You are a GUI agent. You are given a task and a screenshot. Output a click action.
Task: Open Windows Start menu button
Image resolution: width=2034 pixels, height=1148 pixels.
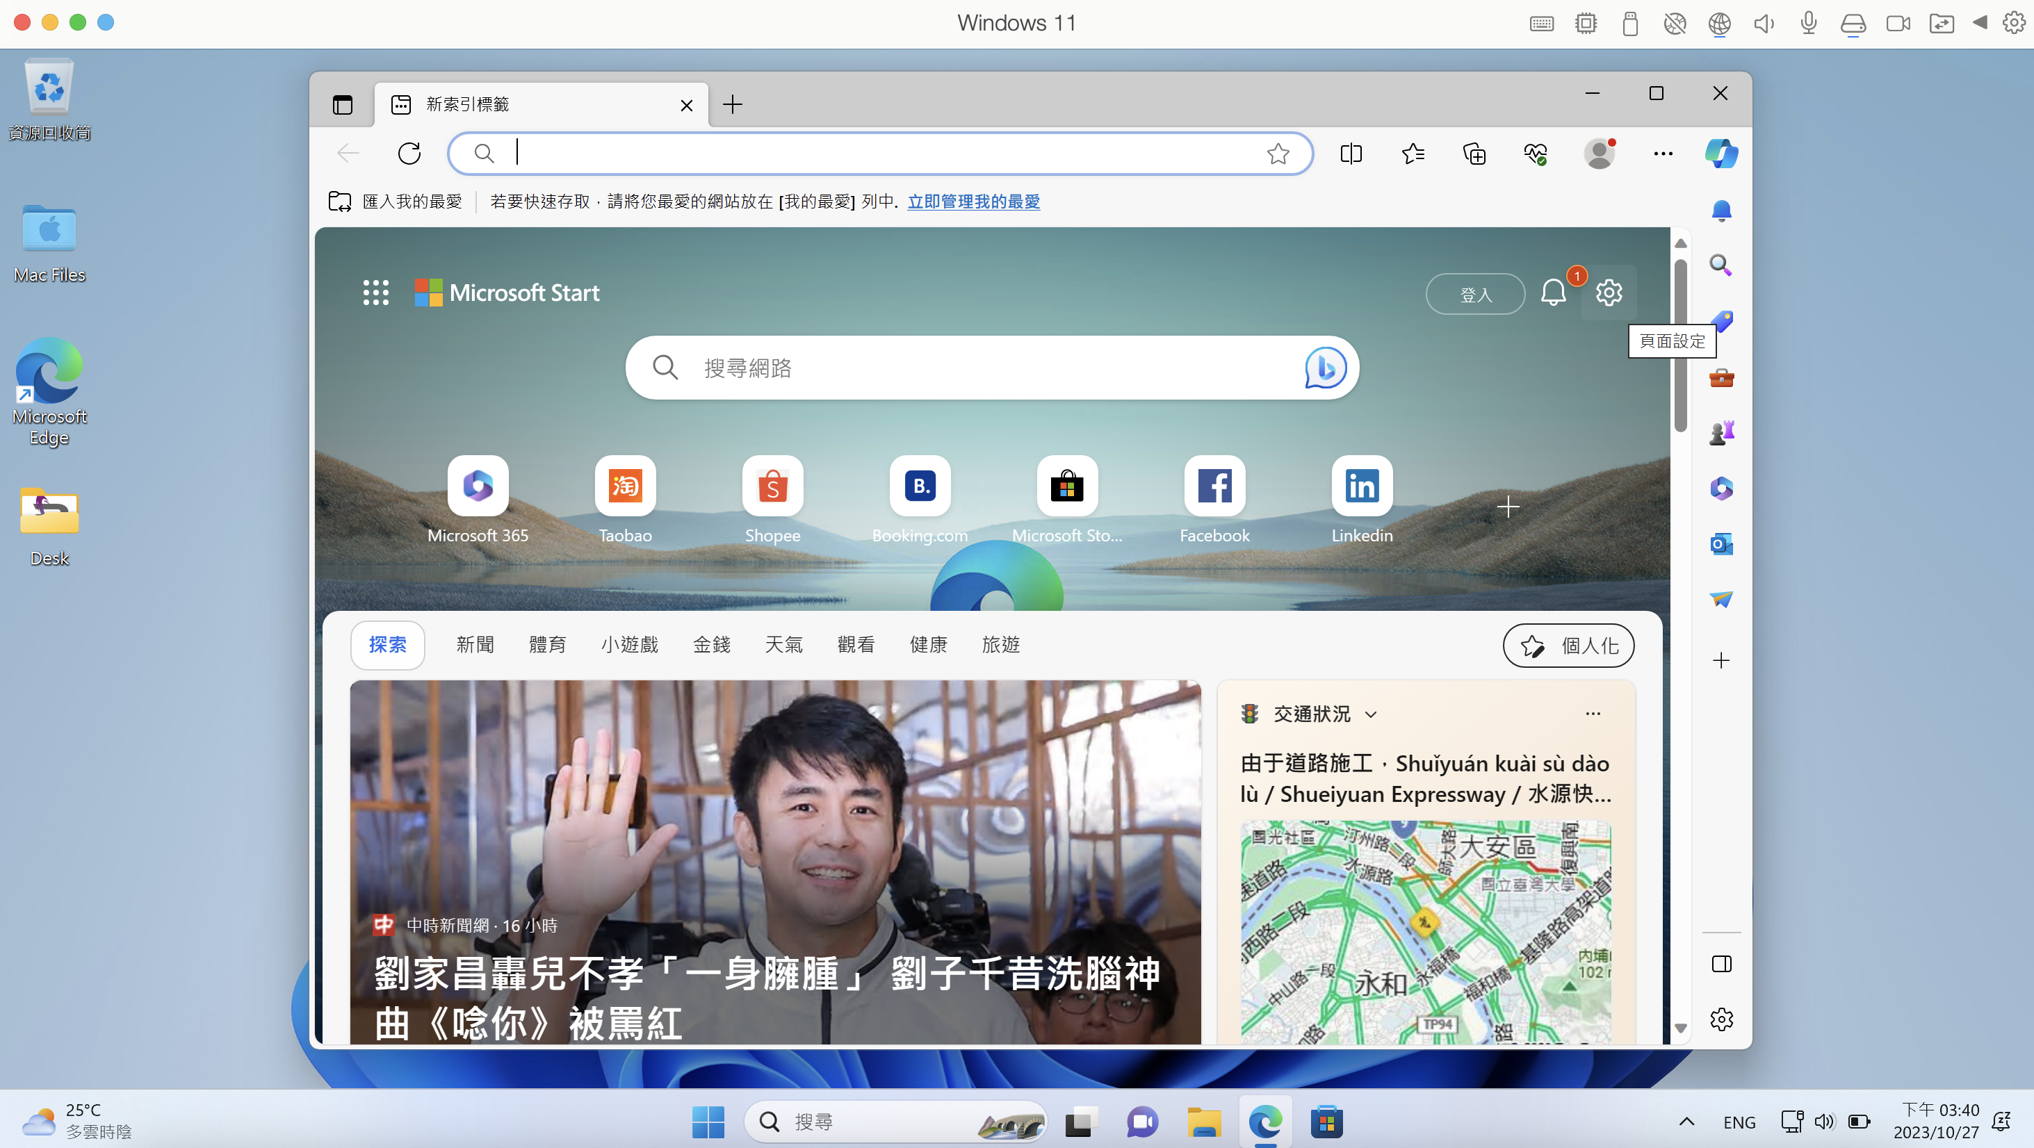708,1122
